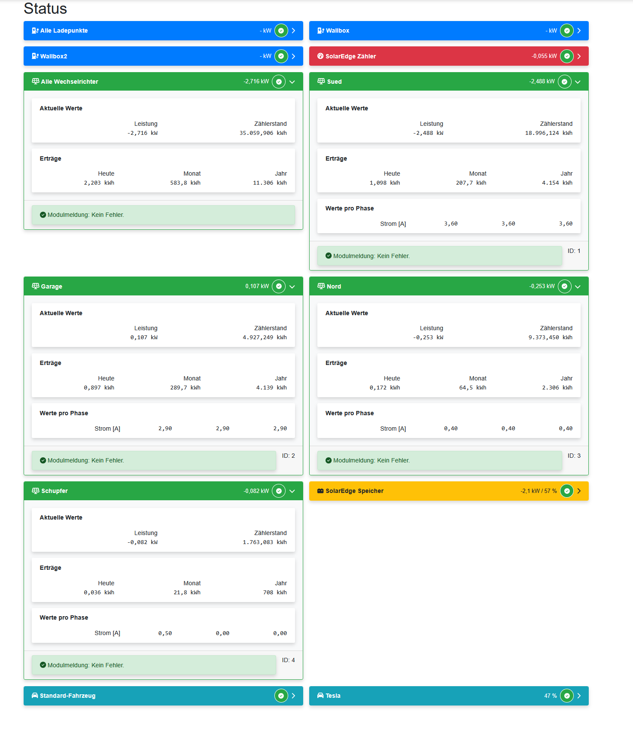Viewport: 633px width, 742px height.
Task: Click the solar panel icon next to Schupfer
Action: (36, 490)
